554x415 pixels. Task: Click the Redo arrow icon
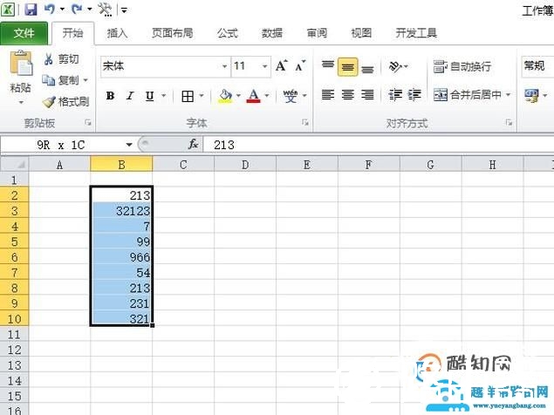[77, 9]
